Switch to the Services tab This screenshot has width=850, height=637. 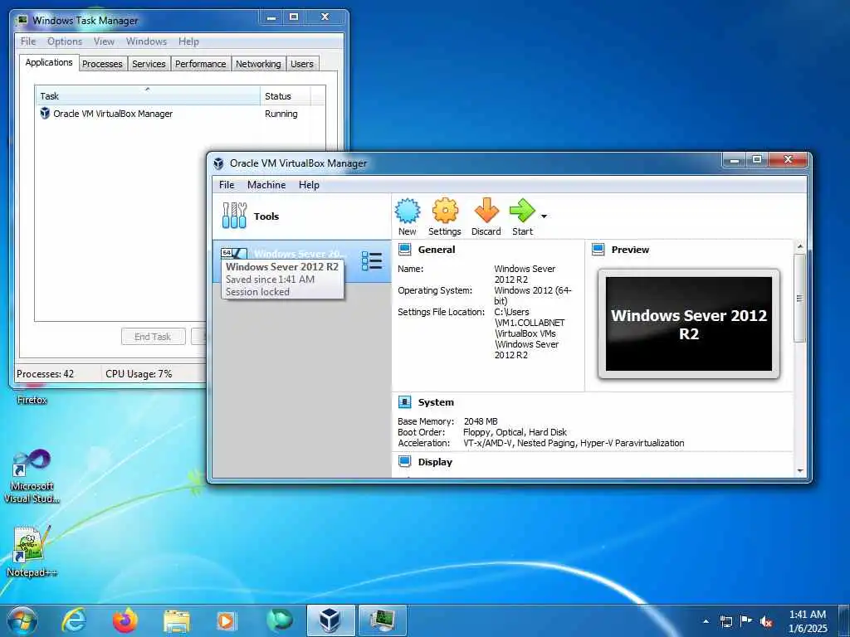tap(149, 63)
